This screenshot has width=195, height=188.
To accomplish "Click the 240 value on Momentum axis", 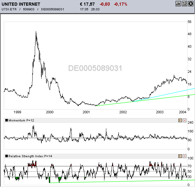I will tap(190, 122).
